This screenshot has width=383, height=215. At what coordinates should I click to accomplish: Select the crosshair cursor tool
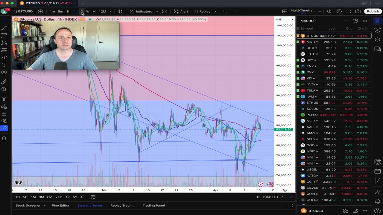4,21
